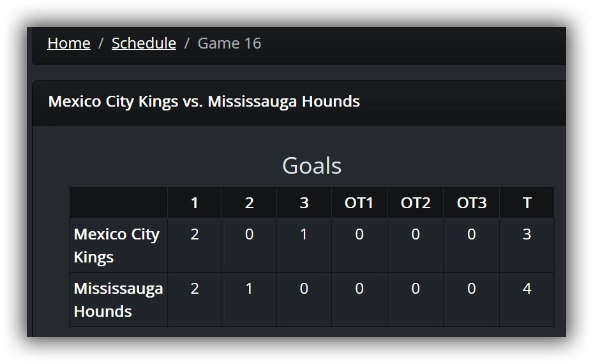This screenshot has width=593, height=364.
Task: Open the Home breadcrumb link
Action: [x=69, y=43]
